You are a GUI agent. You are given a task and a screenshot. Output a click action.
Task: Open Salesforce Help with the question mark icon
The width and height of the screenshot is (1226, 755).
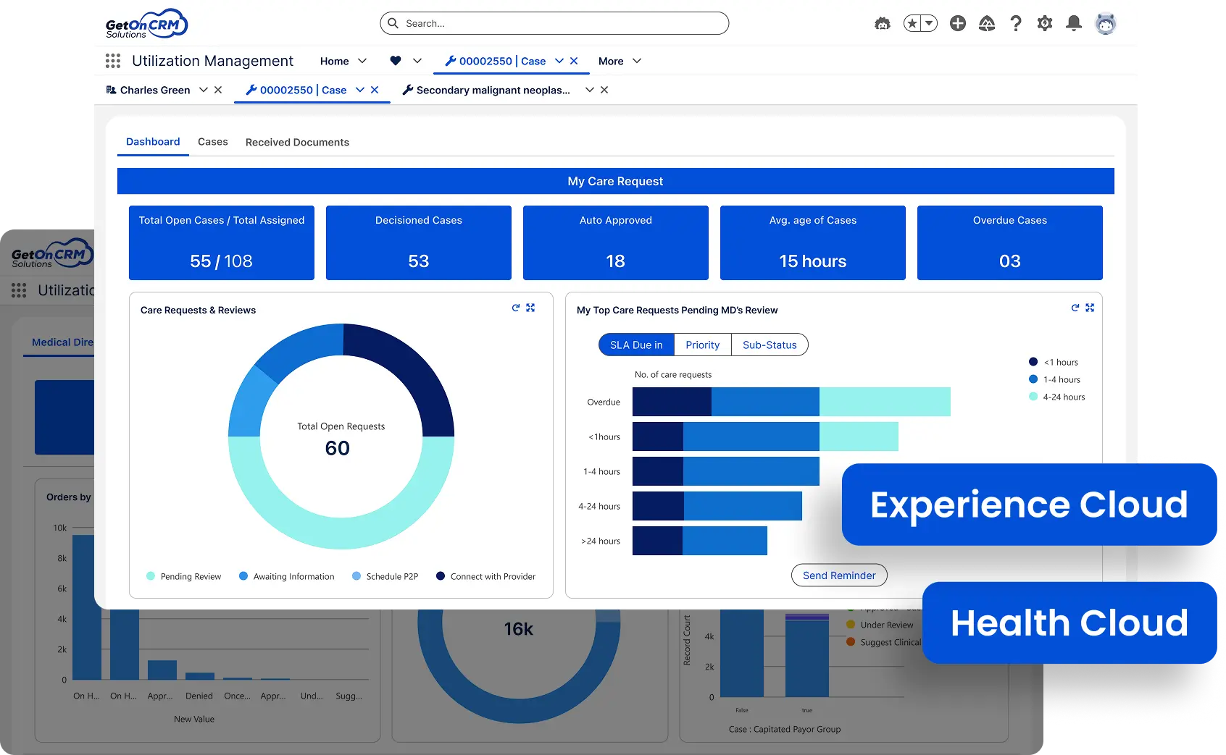pyautogui.click(x=1016, y=23)
